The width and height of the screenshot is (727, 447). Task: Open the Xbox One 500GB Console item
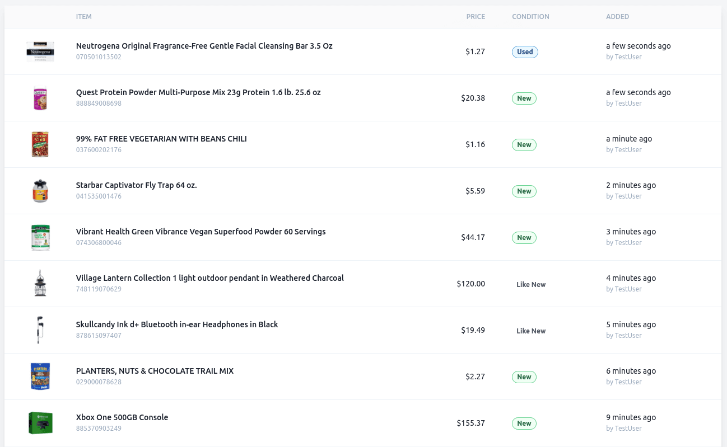point(122,417)
